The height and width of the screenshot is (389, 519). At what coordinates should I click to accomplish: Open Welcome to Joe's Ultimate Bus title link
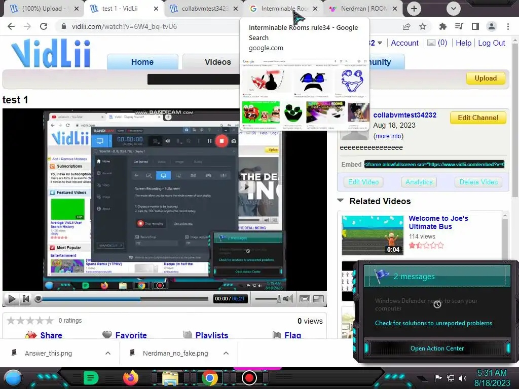pyautogui.click(x=438, y=222)
